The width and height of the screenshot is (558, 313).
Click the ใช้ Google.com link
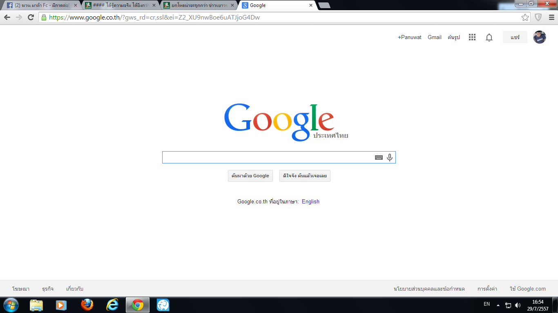(528, 289)
